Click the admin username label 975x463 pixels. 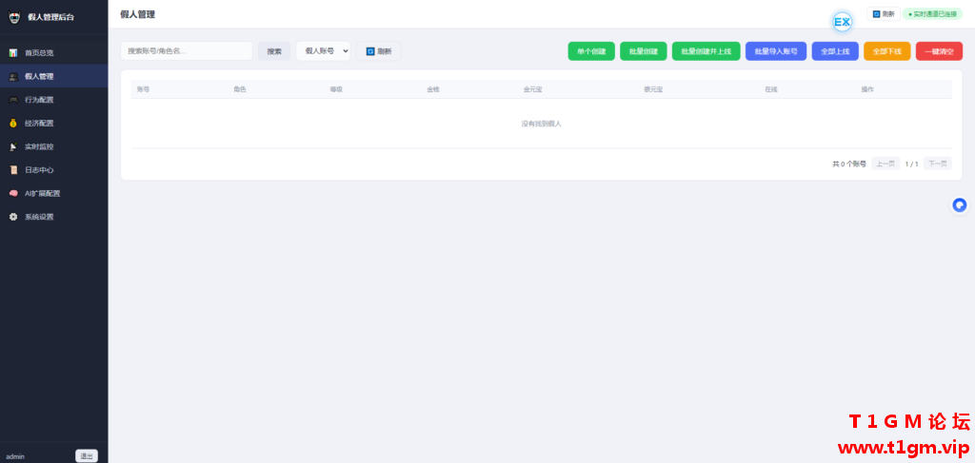point(15,456)
